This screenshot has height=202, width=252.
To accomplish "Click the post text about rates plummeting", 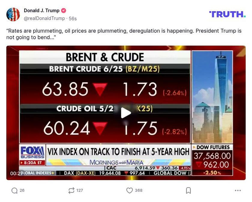I will [x=124, y=34].
